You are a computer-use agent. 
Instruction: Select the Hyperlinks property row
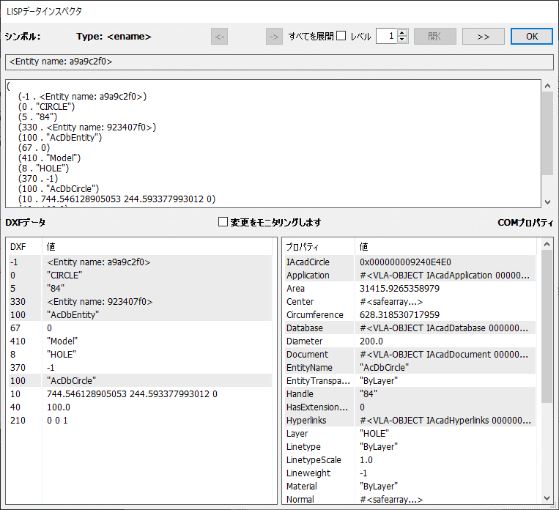(410, 421)
